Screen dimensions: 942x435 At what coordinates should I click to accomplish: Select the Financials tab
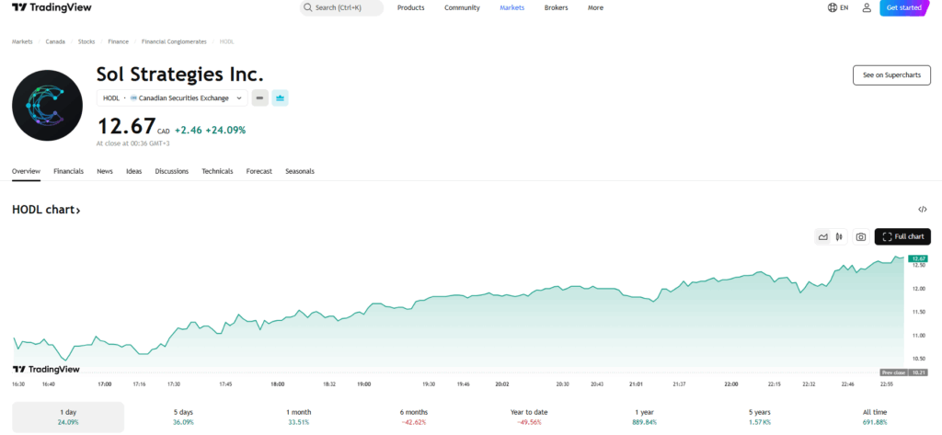68,171
